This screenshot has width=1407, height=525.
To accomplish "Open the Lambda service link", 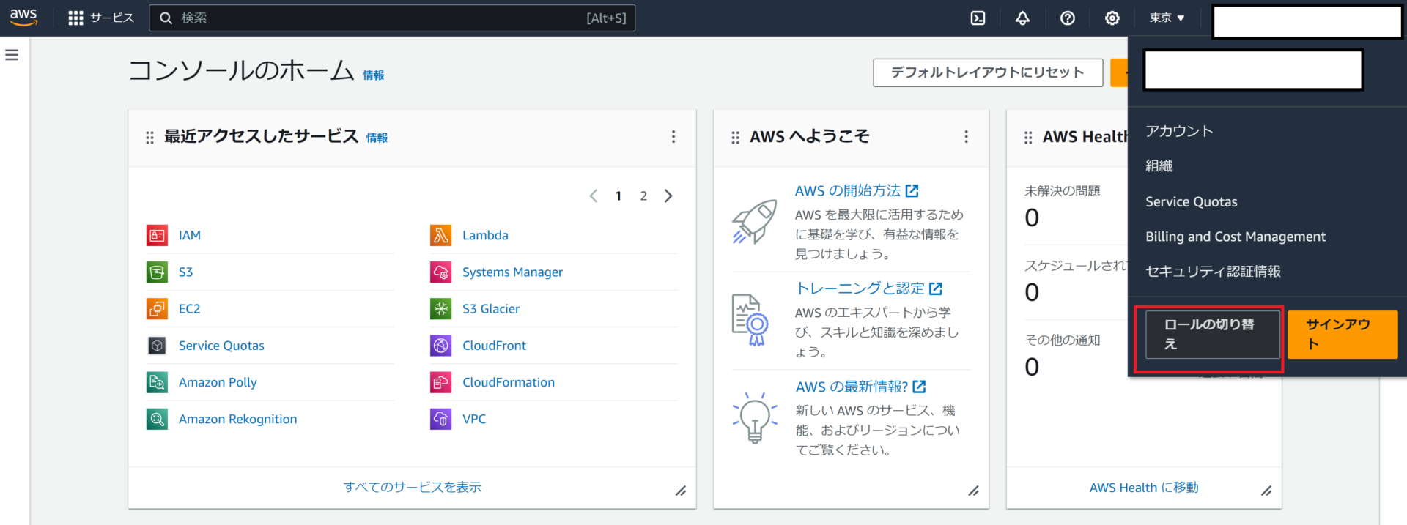I will (x=485, y=235).
